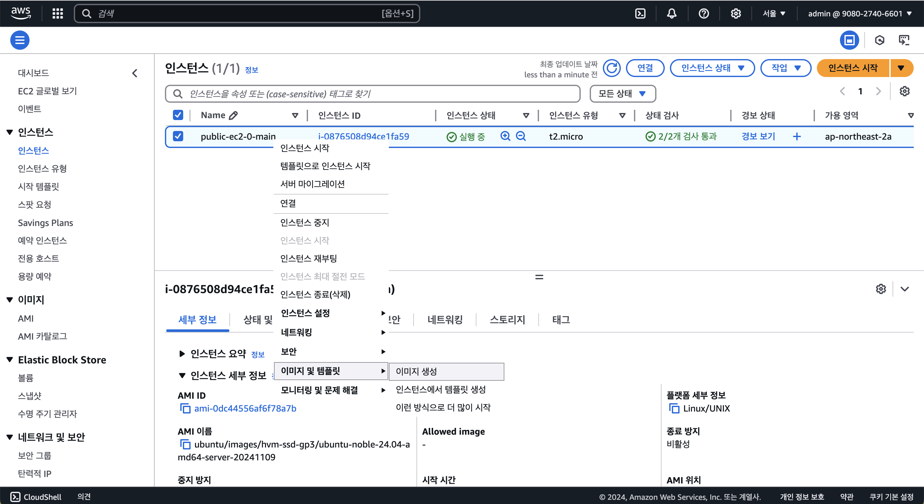Click the refresh instances icon
Screen dimensions: 924x504
click(x=611, y=68)
